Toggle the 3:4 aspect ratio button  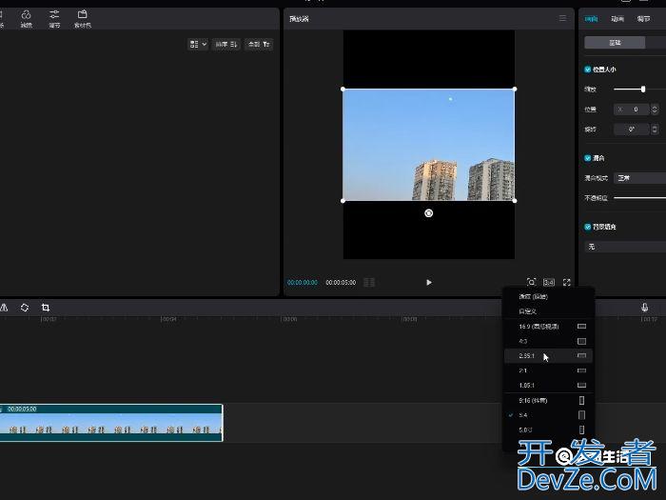pyautogui.click(x=549, y=282)
